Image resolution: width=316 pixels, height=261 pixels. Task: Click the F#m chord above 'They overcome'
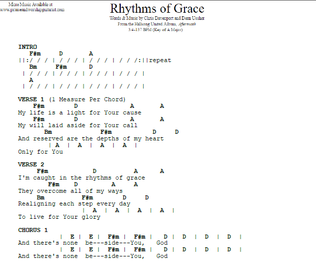point(54,184)
